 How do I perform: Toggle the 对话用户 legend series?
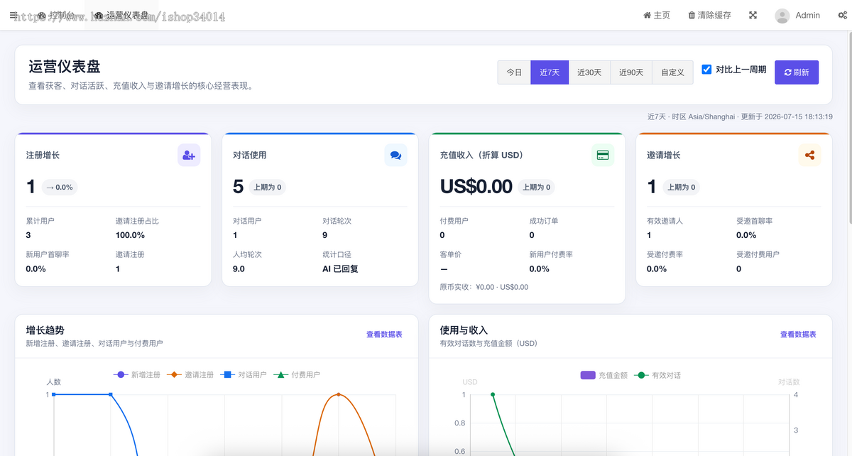click(244, 374)
